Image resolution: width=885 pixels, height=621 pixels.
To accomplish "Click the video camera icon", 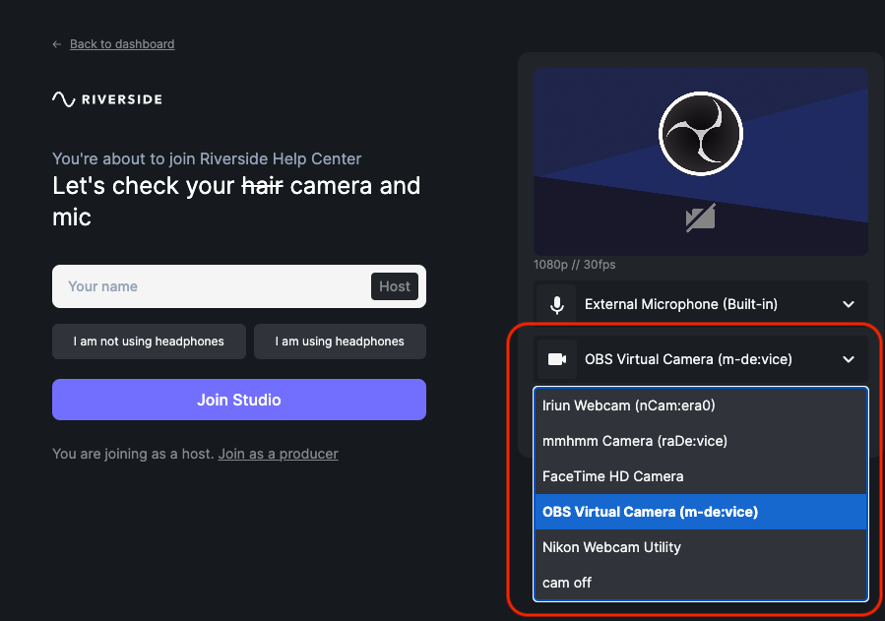I will pyautogui.click(x=557, y=359).
